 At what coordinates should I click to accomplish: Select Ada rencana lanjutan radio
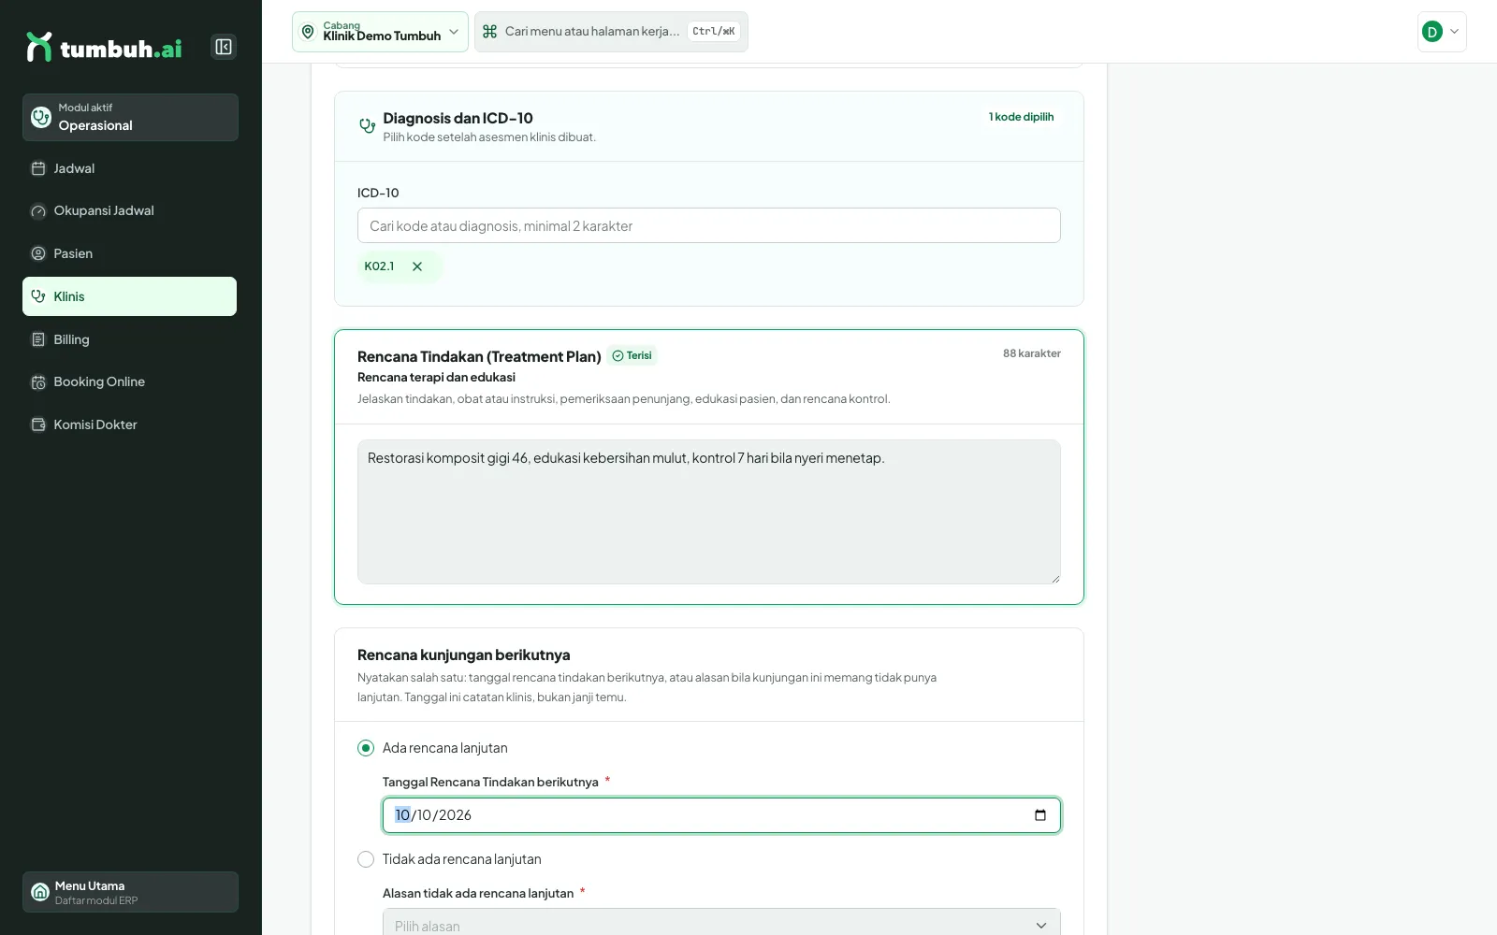tap(366, 748)
